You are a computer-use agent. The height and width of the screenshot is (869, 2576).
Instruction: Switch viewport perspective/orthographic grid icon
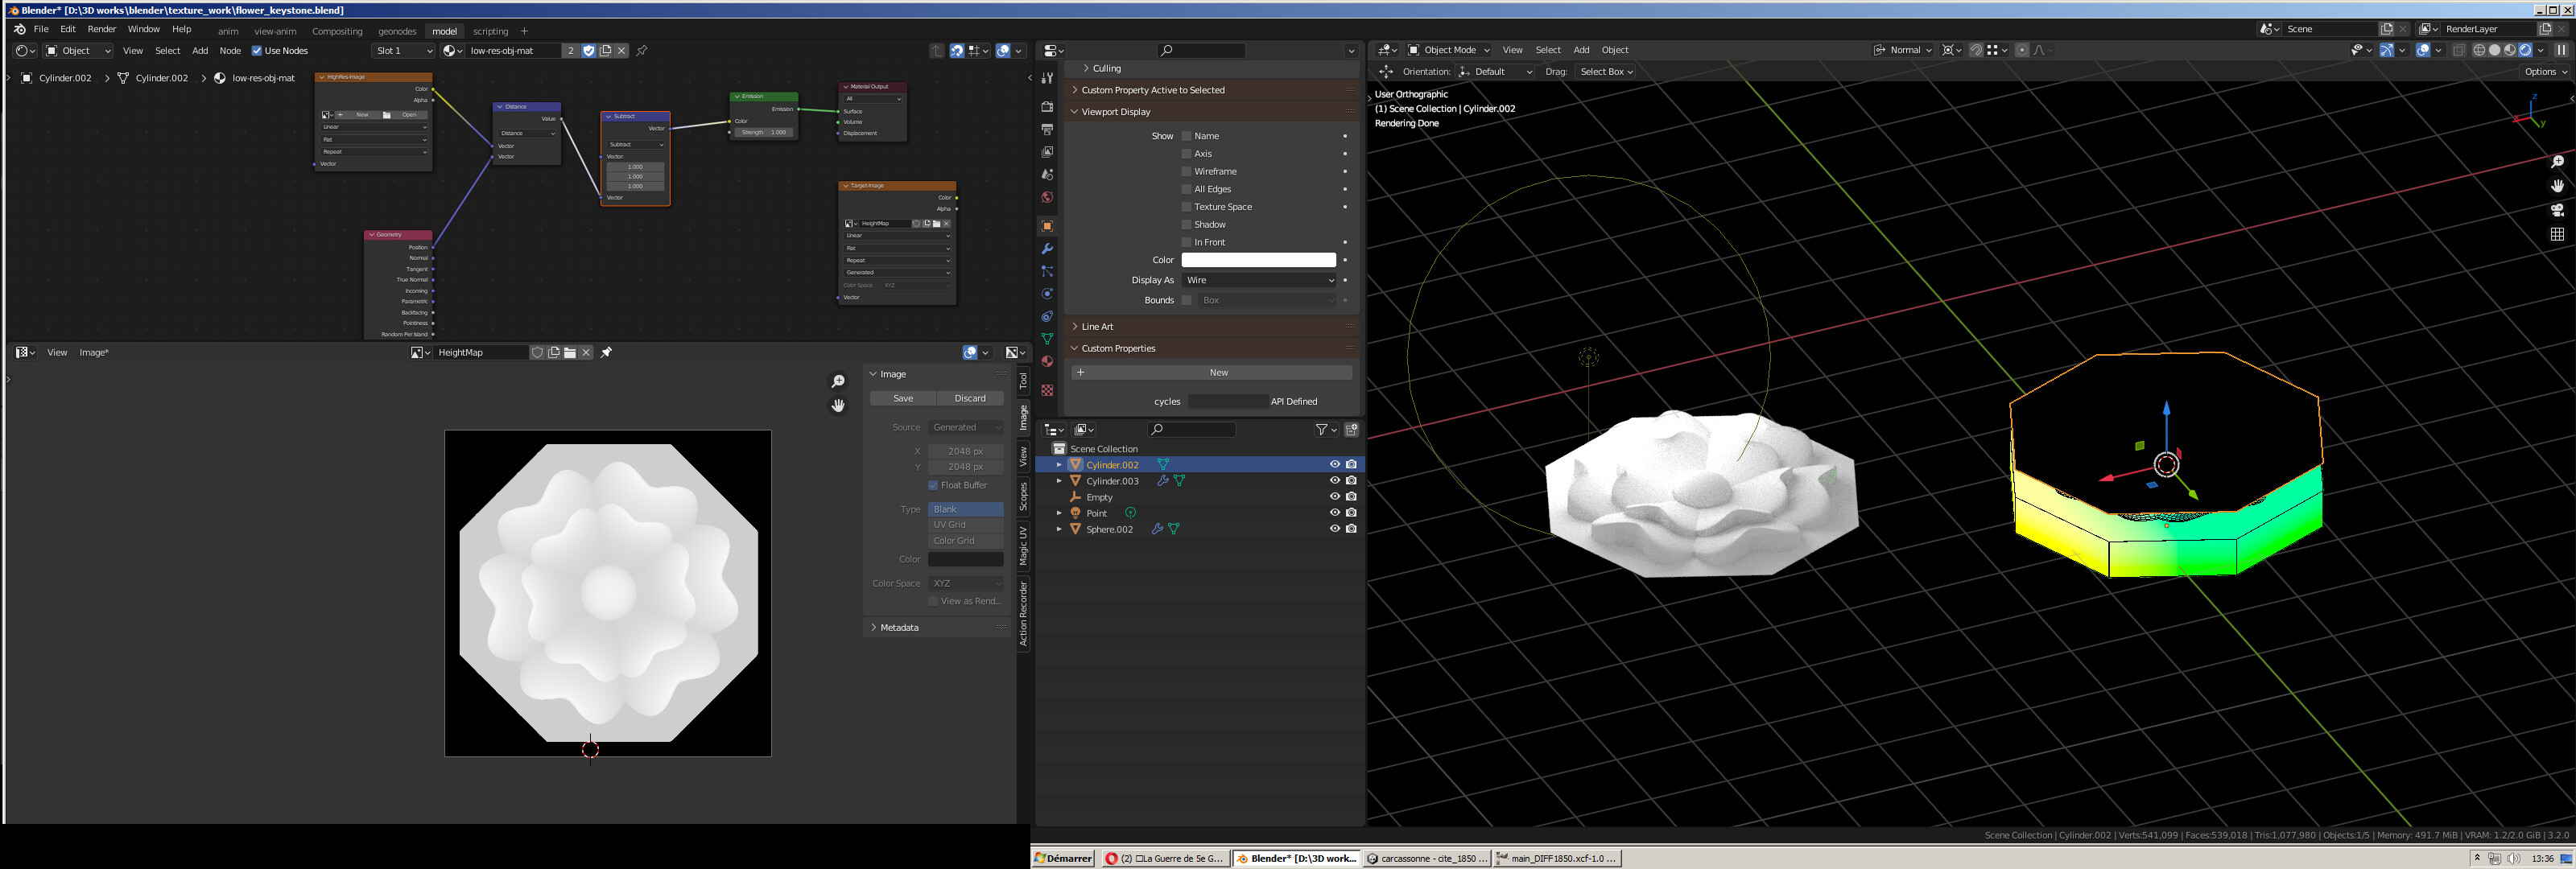click(2557, 234)
